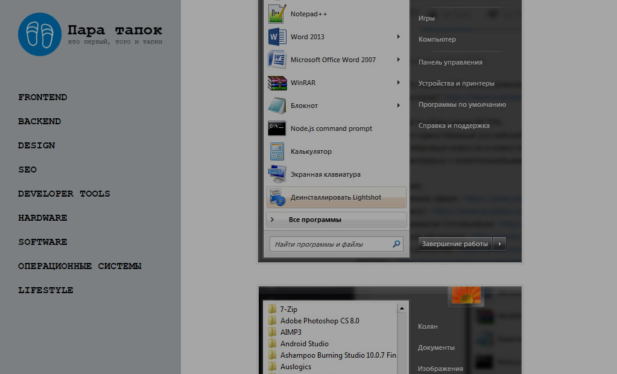Open SOFTWARE category
The height and width of the screenshot is (374, 617).
[x=42, y=242]
